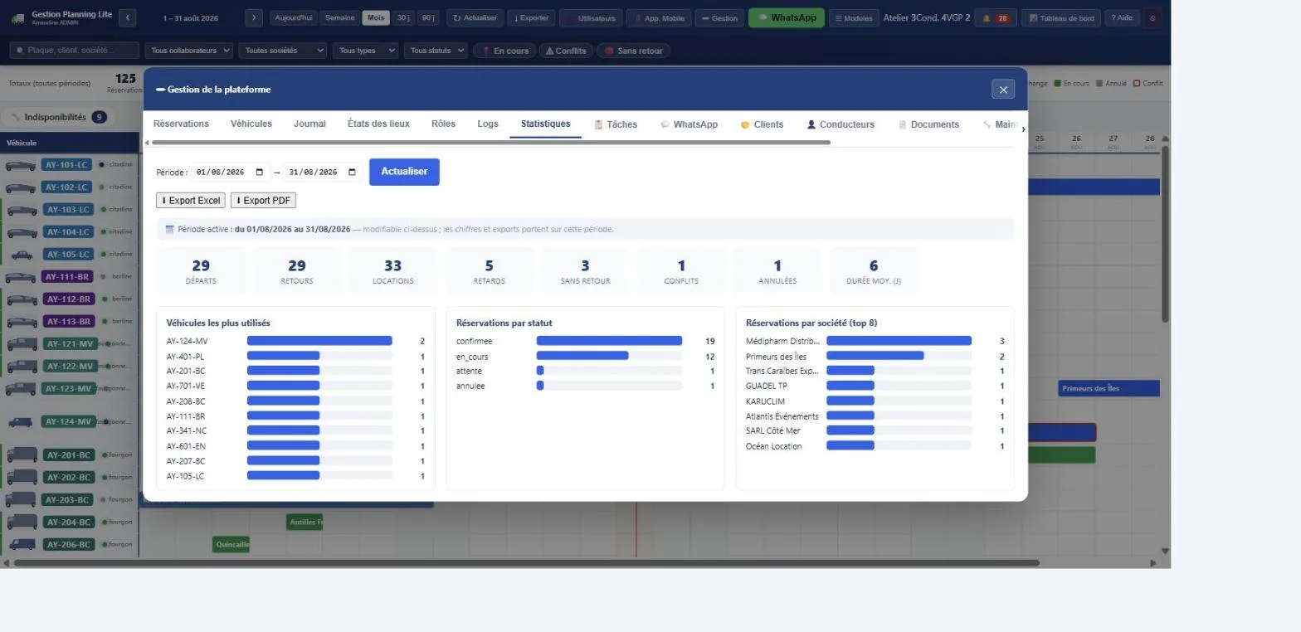
Task: Click the AY-111-BR berline car icon
Action: (21, 277)
